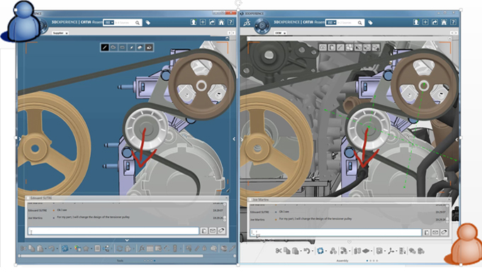Click the fx formula icon in left bottom toolbar
The height and width of the screenshot is (275, 482).
coord(141,248)
